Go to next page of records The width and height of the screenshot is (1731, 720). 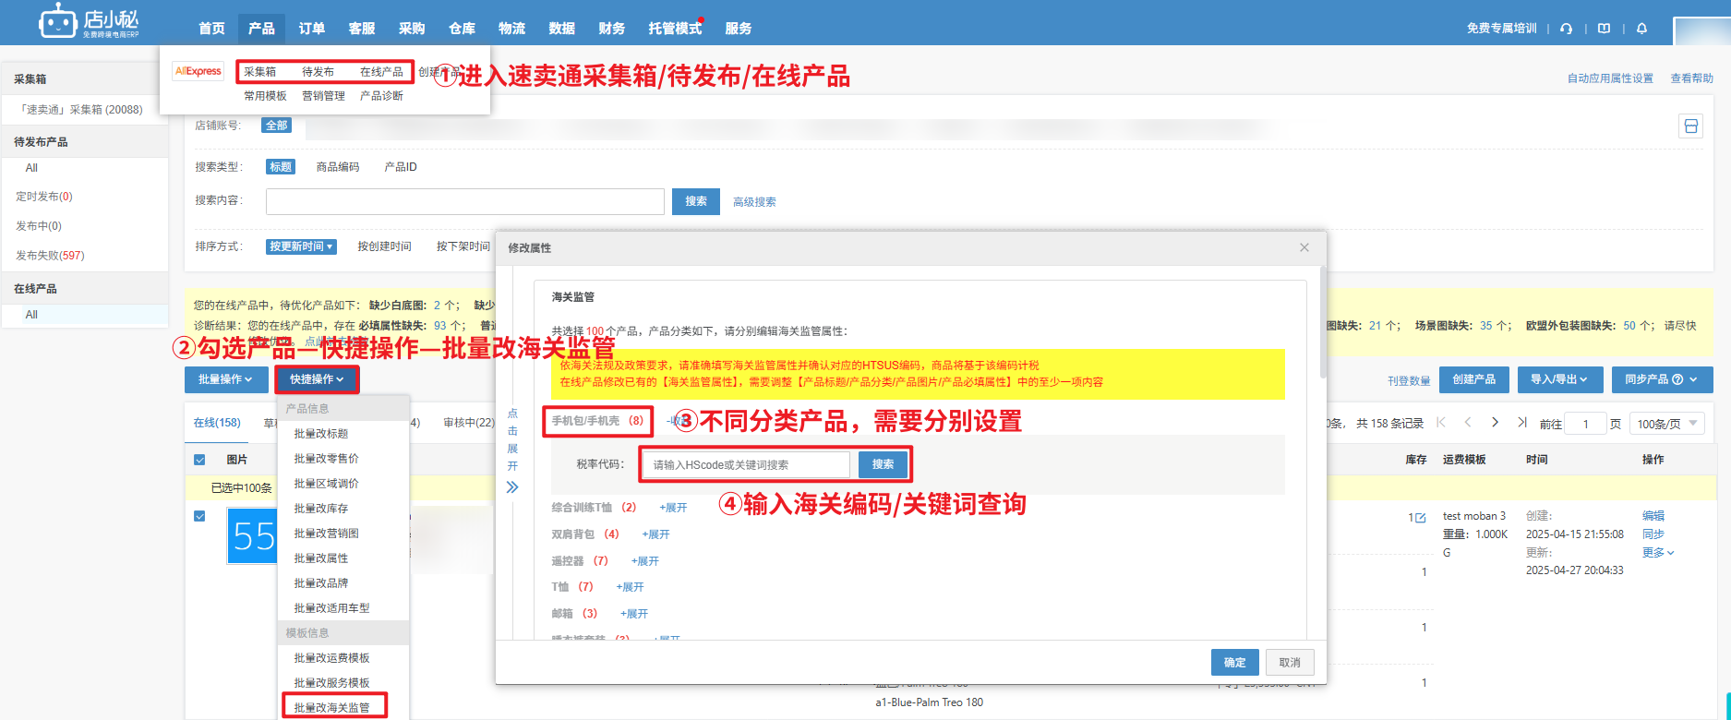1495,423
